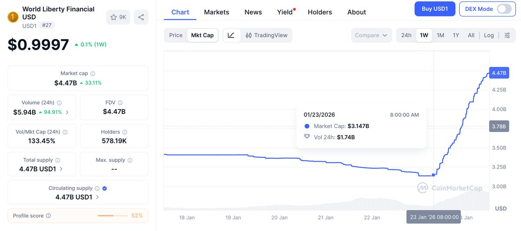Select the line chart icon
Image resolution: width=521 pixels, height=231 pixels.
[231, 35]
